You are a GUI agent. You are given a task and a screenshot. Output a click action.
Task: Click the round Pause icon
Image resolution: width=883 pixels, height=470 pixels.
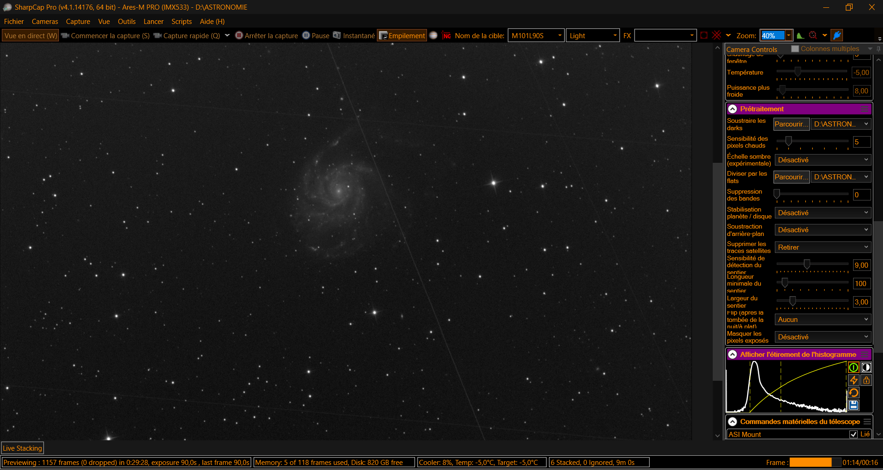306,35
